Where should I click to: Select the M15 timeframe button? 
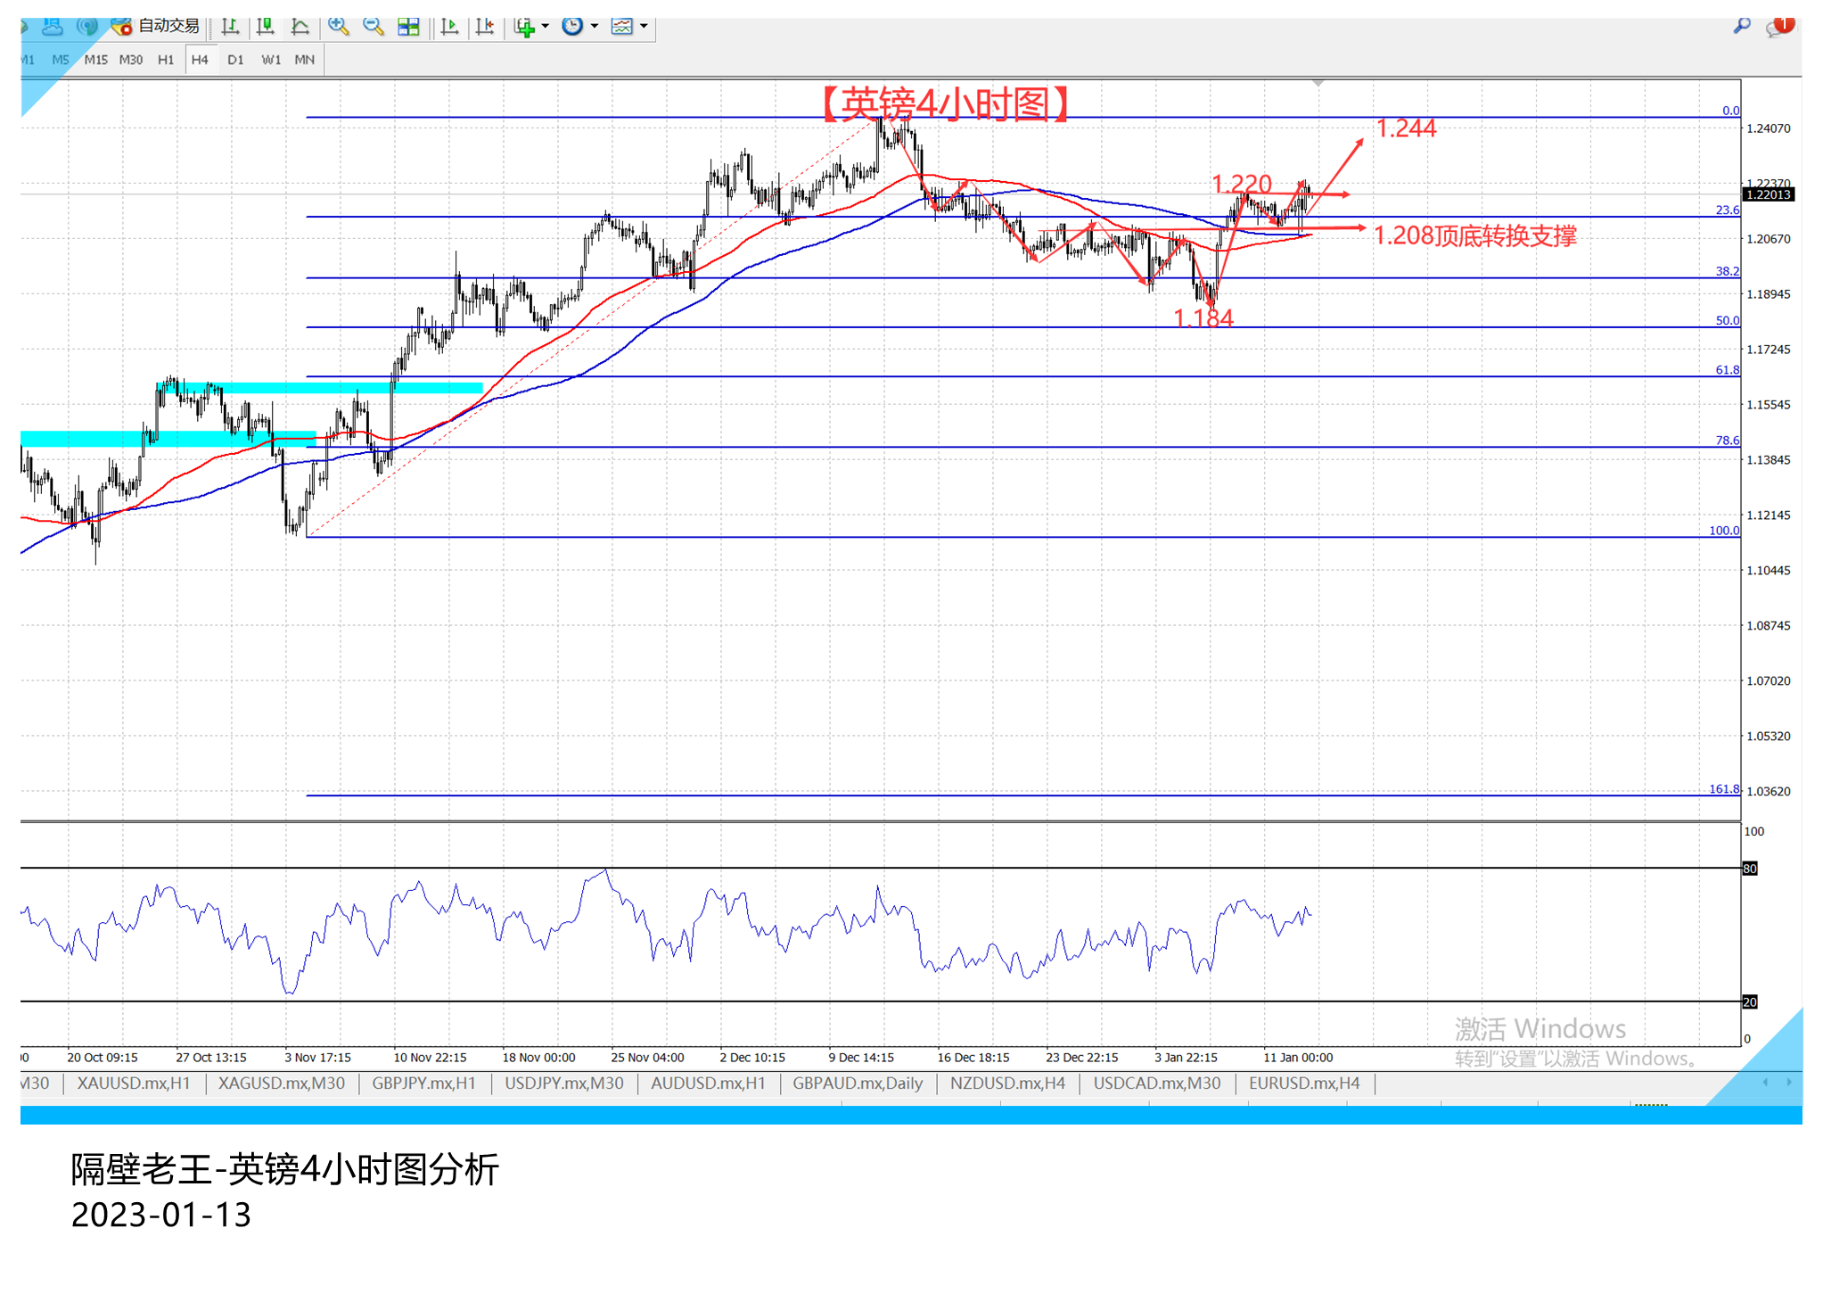coord(95,60)
